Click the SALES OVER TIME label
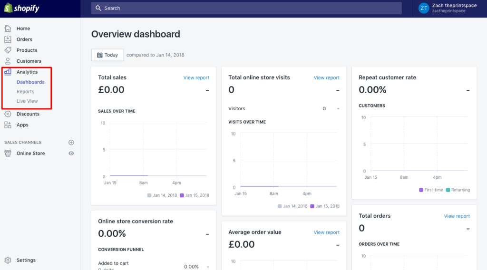 117,111
